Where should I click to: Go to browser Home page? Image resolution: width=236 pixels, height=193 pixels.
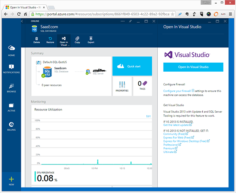point(26,14)
